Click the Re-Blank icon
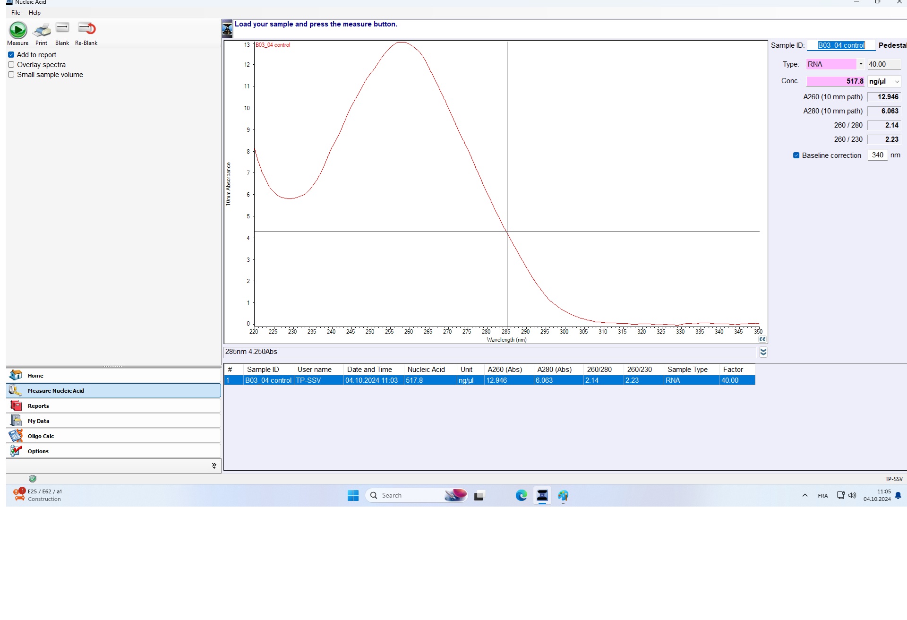 click(x=86, y=29)
